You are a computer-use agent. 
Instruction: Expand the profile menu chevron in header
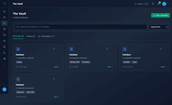point(168,4)
